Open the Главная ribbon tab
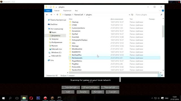This screenshot has height=101, width=181. click(57, 11)
